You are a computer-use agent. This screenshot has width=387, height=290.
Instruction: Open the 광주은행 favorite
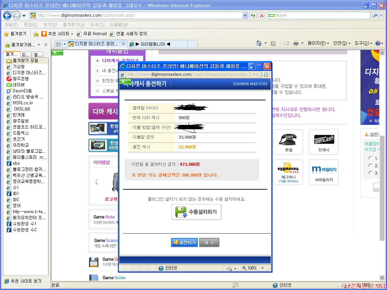click(17, 79)
